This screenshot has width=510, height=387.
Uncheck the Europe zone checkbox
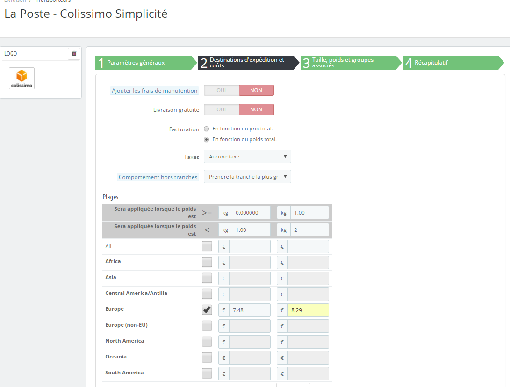tap(207, 309)
